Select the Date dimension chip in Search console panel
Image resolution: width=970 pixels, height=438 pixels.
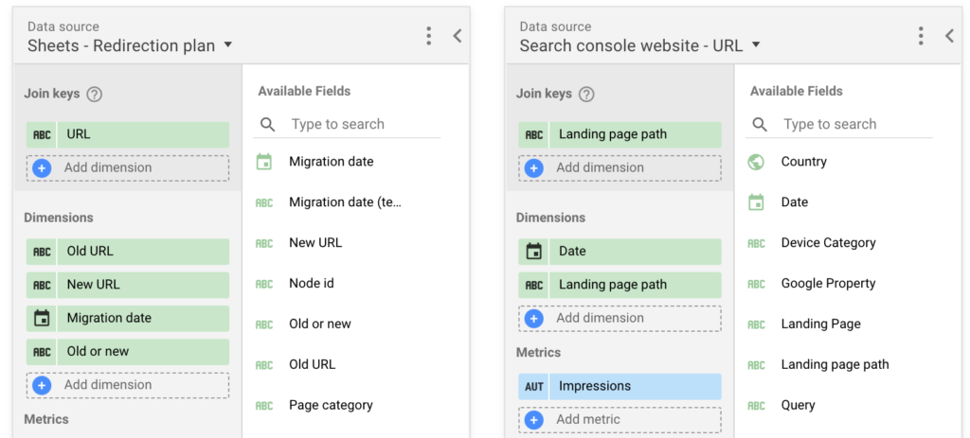(620, 252)
